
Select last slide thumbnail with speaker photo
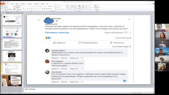pyautogui.click(x=12, y=81)
